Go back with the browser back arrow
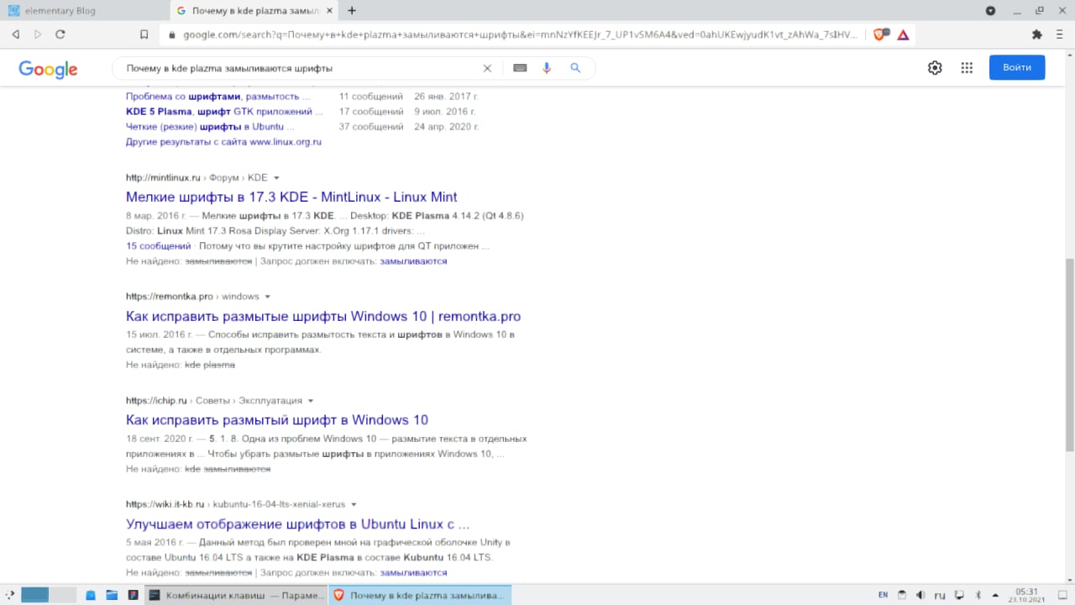 [15, 34]
